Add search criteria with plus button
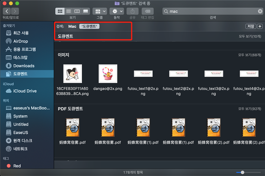This screenshot has height=176, width=265. coord(260,26)
